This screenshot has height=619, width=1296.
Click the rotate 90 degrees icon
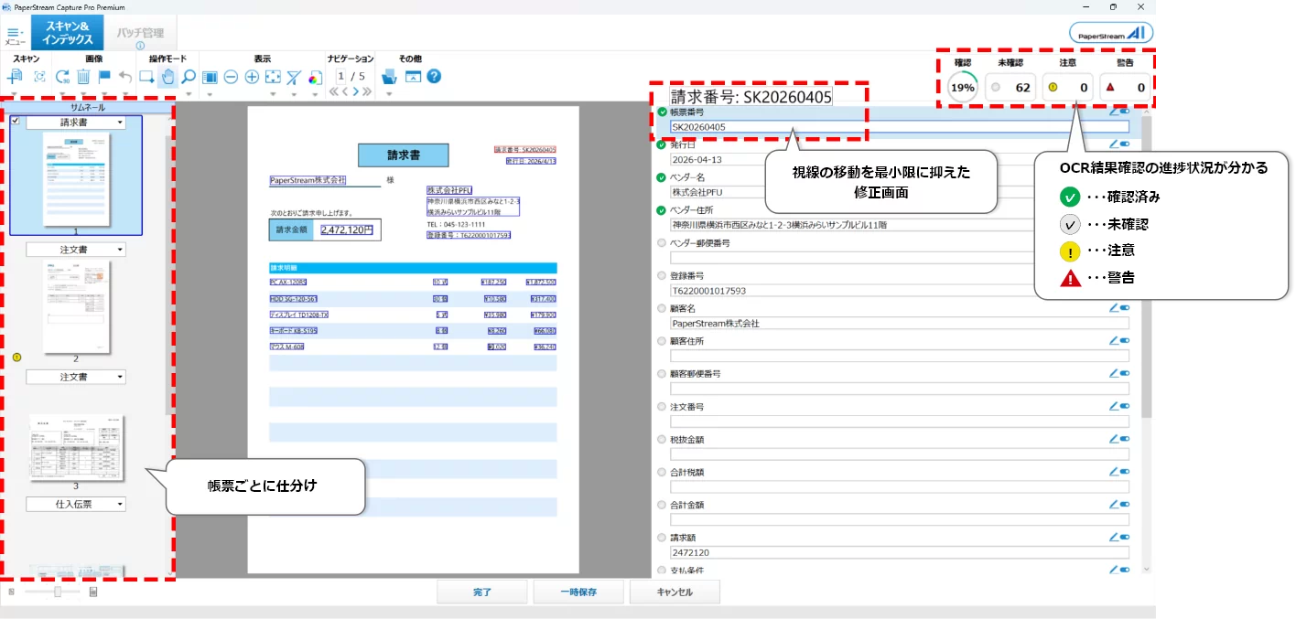(x=62, y=77)
